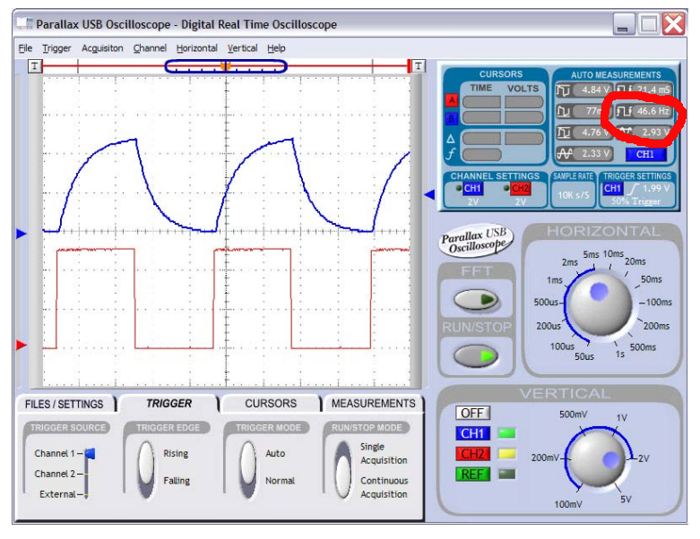Click the blue CH1 ground marker left of the plot

click(x=22, y=234)
